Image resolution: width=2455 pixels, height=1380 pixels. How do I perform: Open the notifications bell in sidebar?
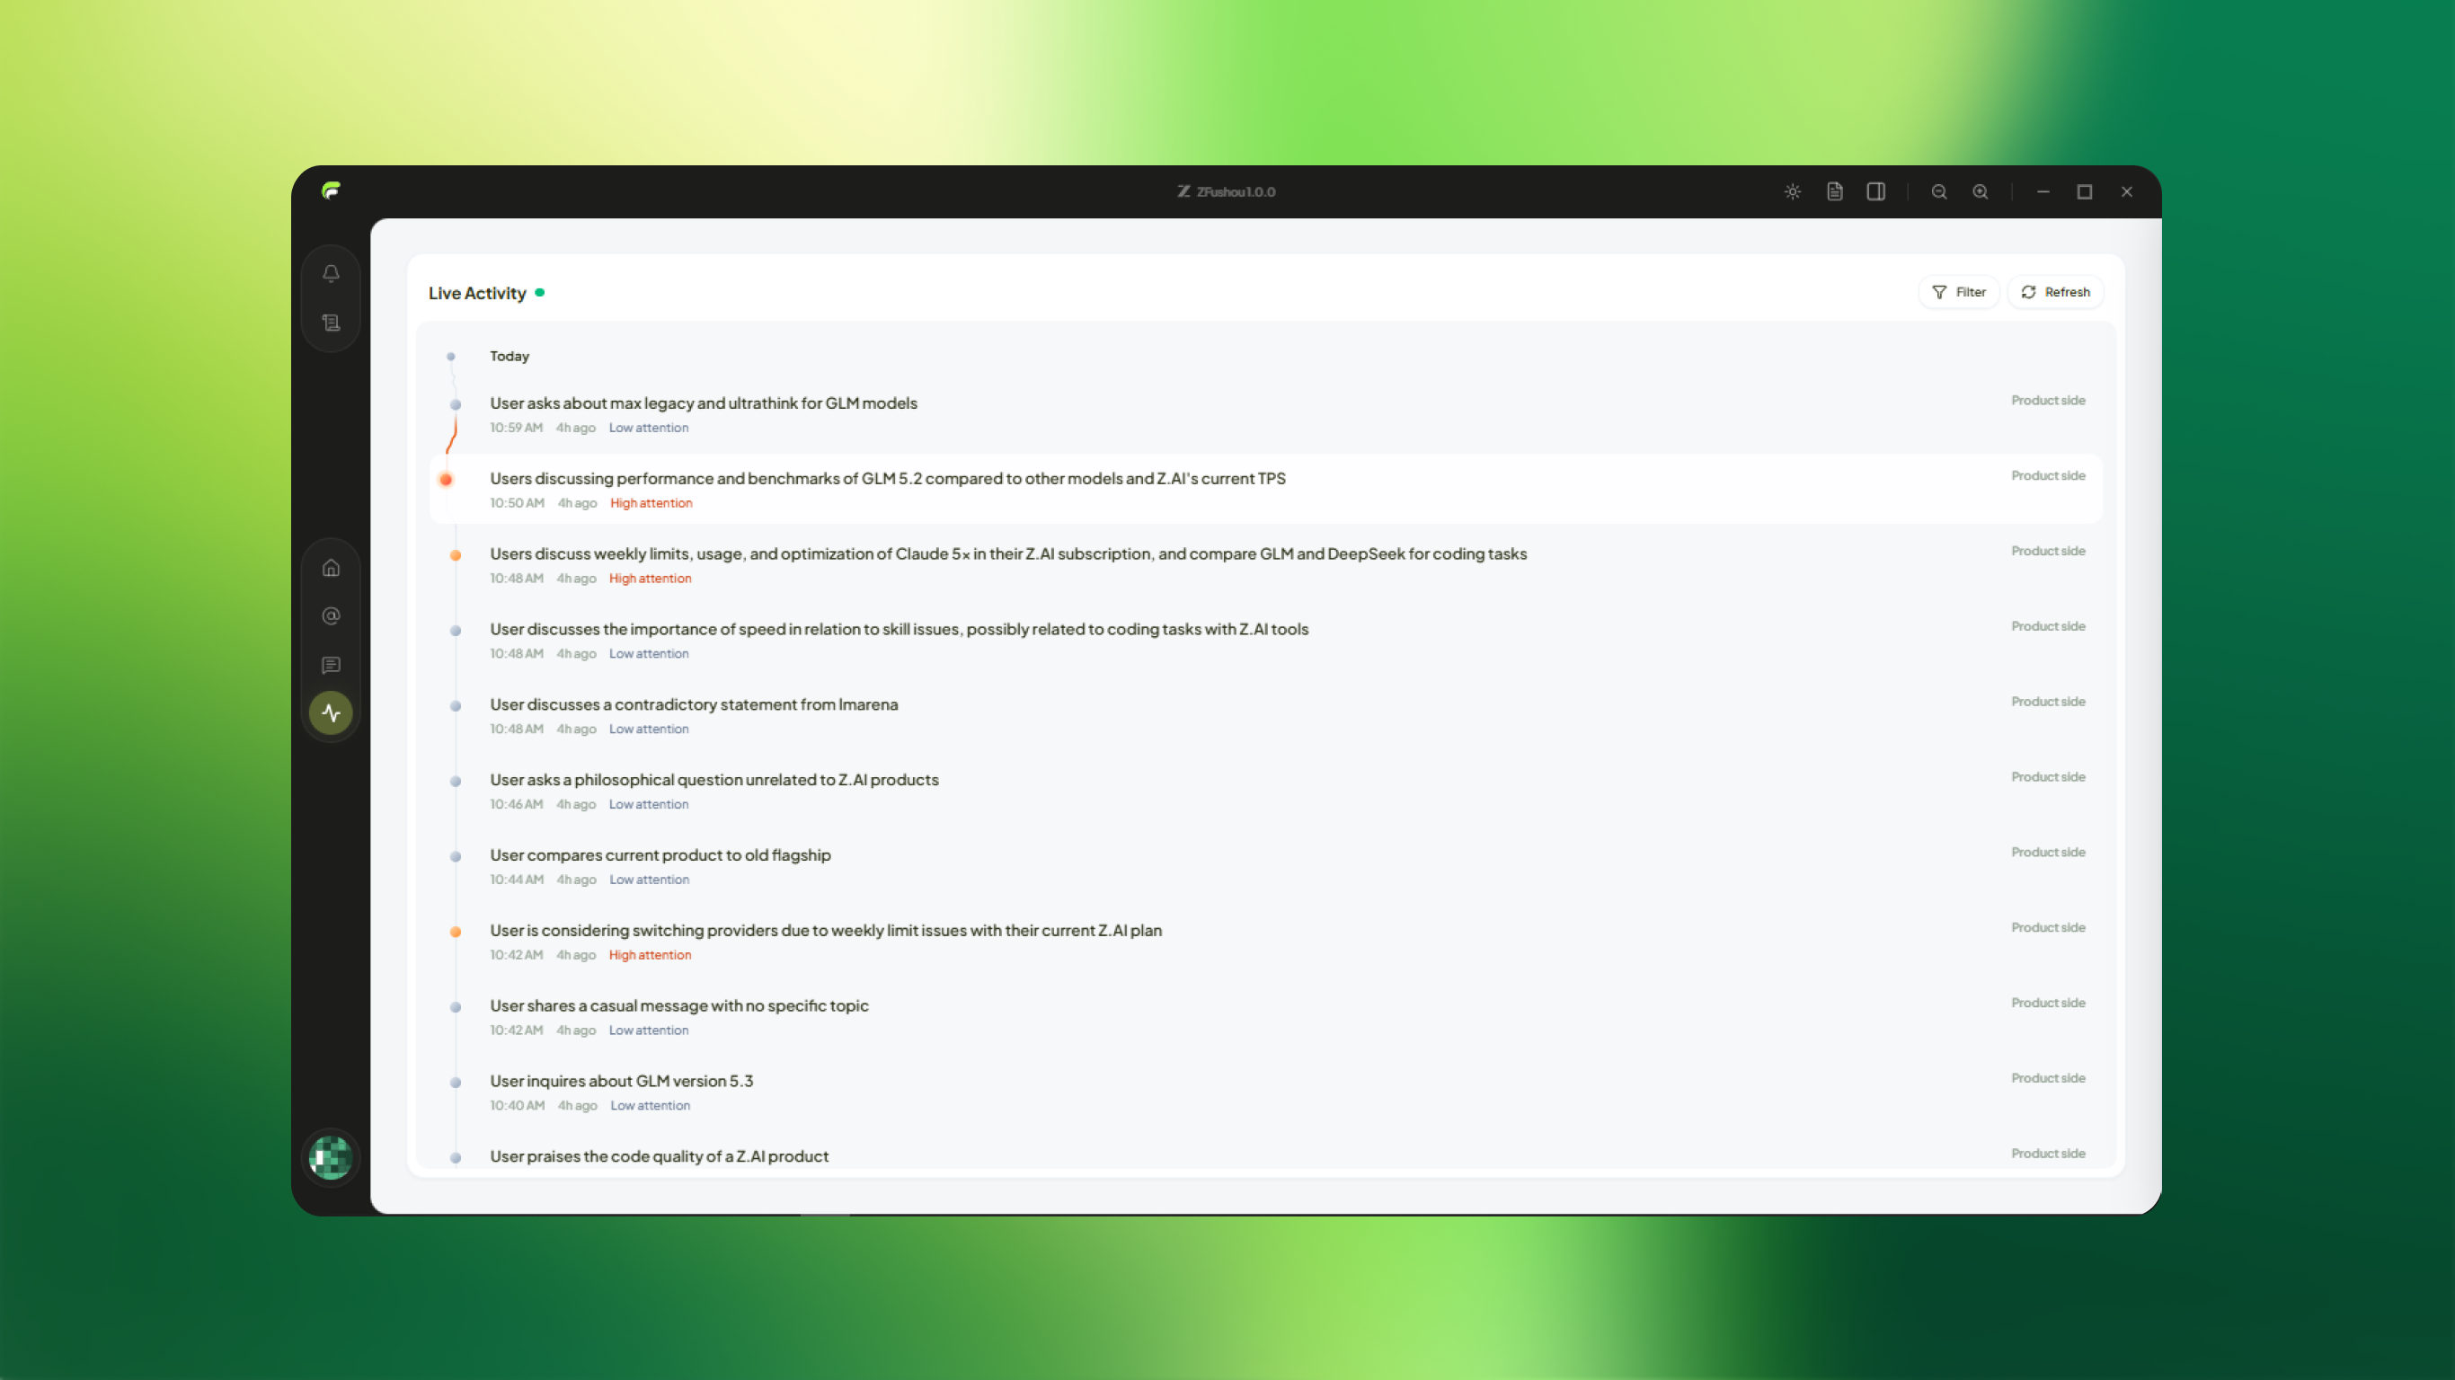(331, 273)
